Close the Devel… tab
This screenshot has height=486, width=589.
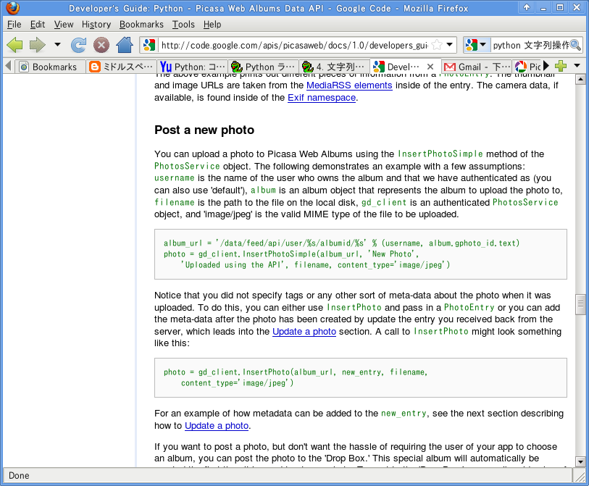pos(430,67)
